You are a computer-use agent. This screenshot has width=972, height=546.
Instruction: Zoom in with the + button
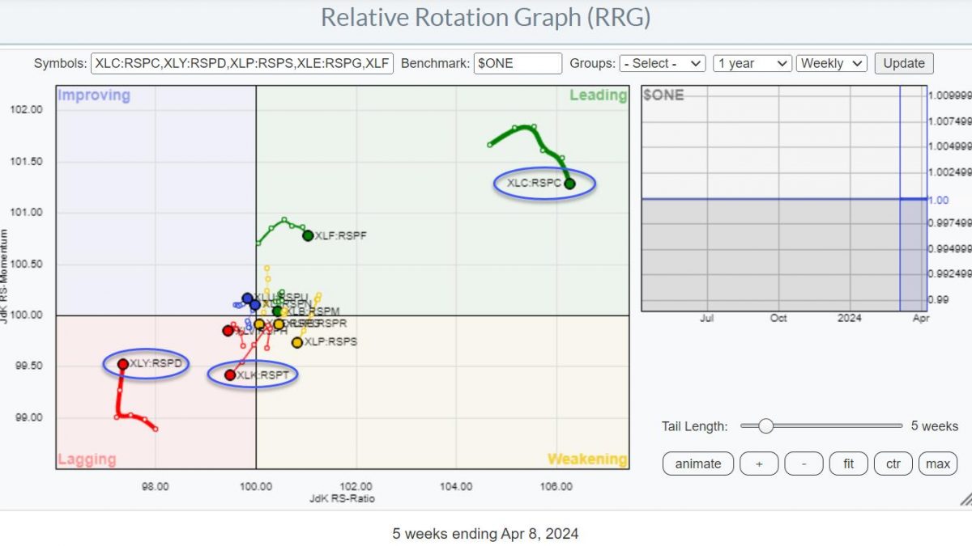click(x=759, y=463)
